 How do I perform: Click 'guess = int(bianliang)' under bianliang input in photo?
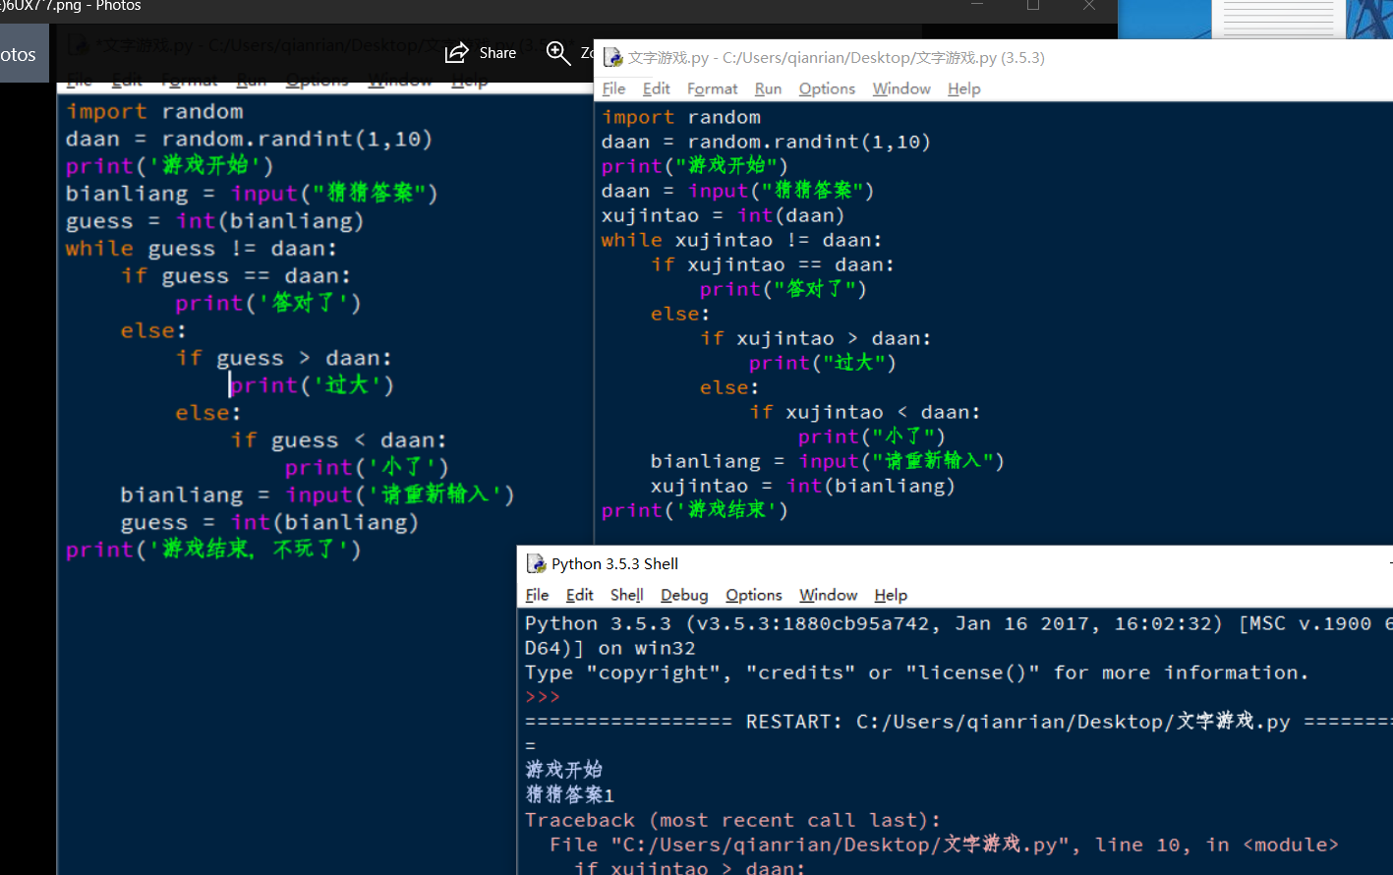[x=215, y=221]
